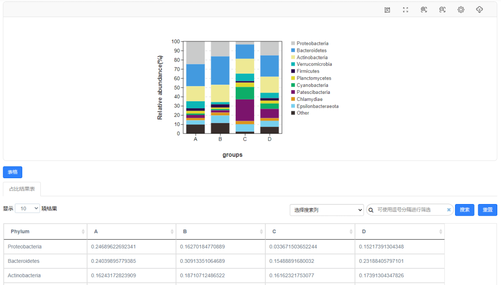Zoom in on the chart
Screen dimensions: 501x285
click(424, 10)
